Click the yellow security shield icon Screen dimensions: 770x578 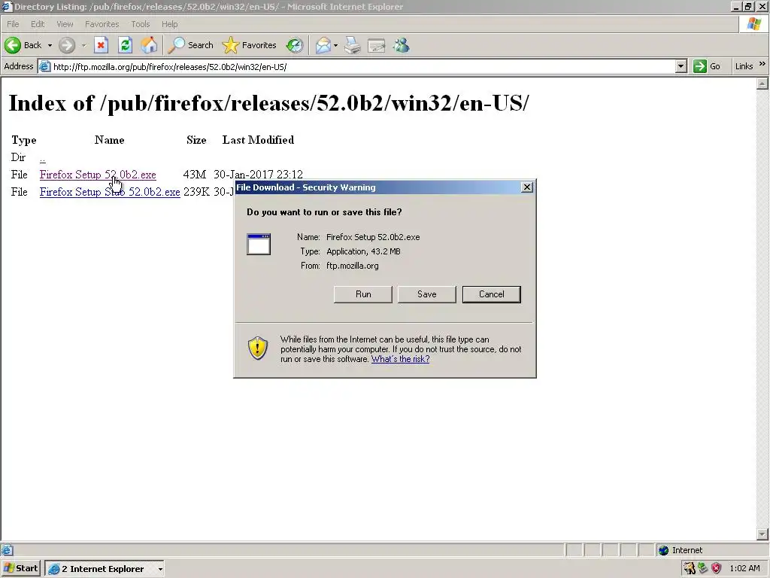257,348
